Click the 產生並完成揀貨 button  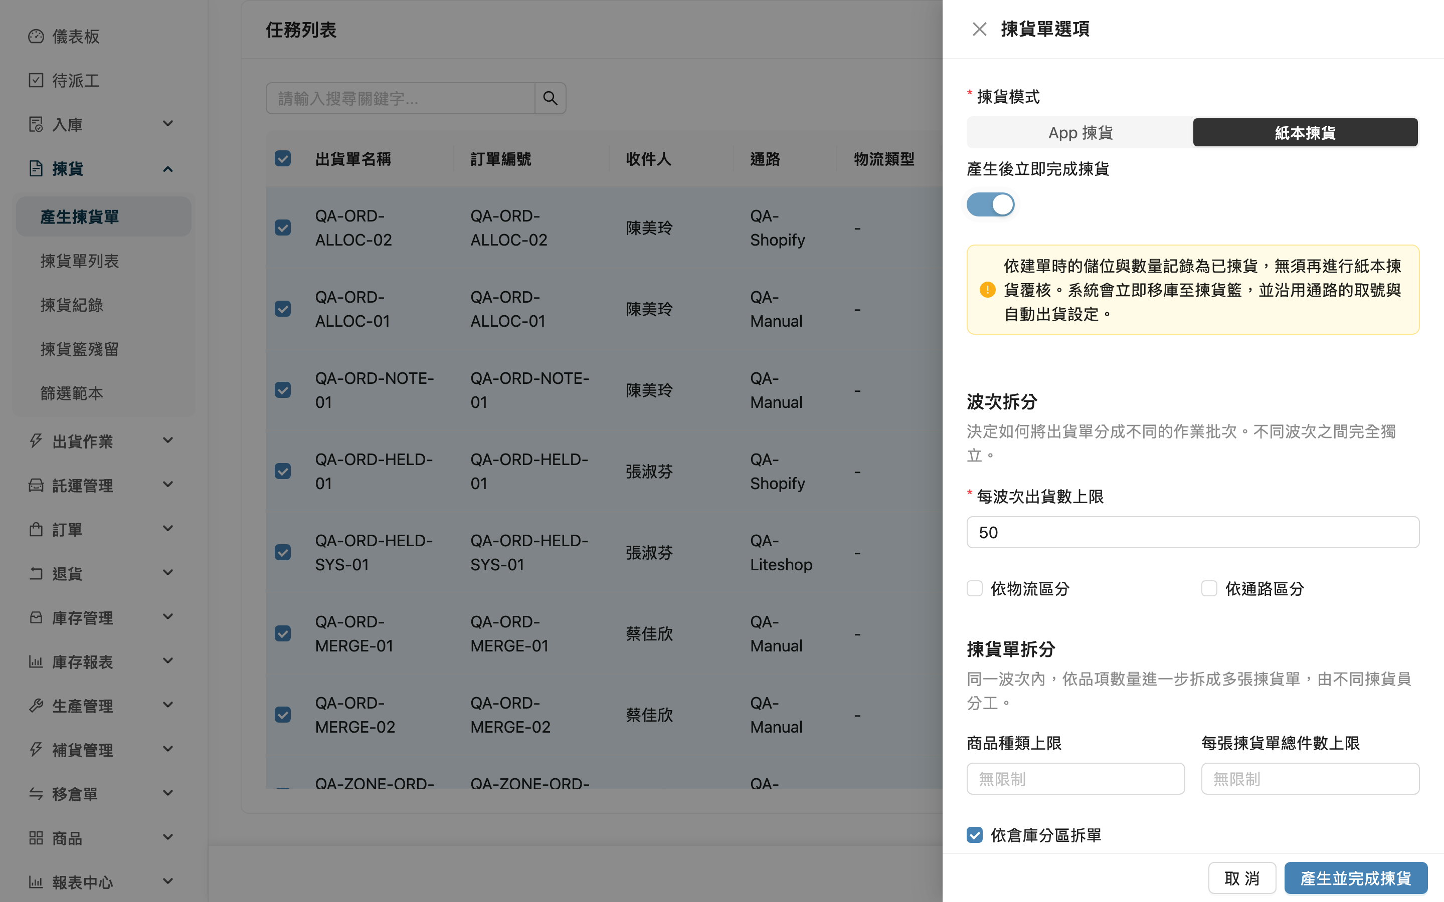(1356, 878)
